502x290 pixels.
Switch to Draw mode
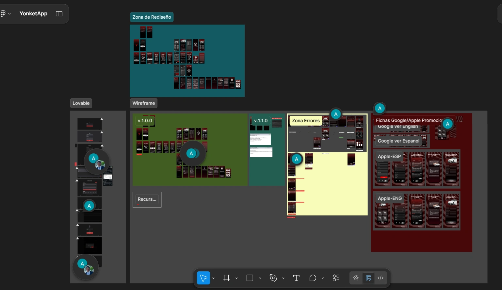coord(356,278)
